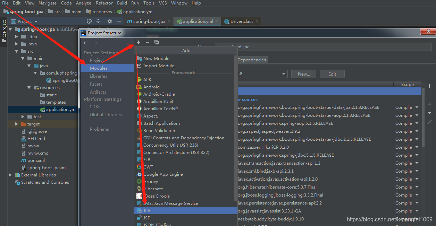Open the 1: Project tool window stripe

point(4,31)
